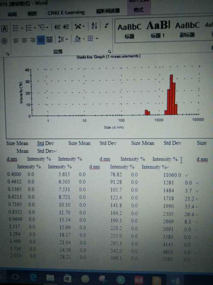Click the intensity value 33.4
The image size is (213, 285).
click(x=189, y=207)
